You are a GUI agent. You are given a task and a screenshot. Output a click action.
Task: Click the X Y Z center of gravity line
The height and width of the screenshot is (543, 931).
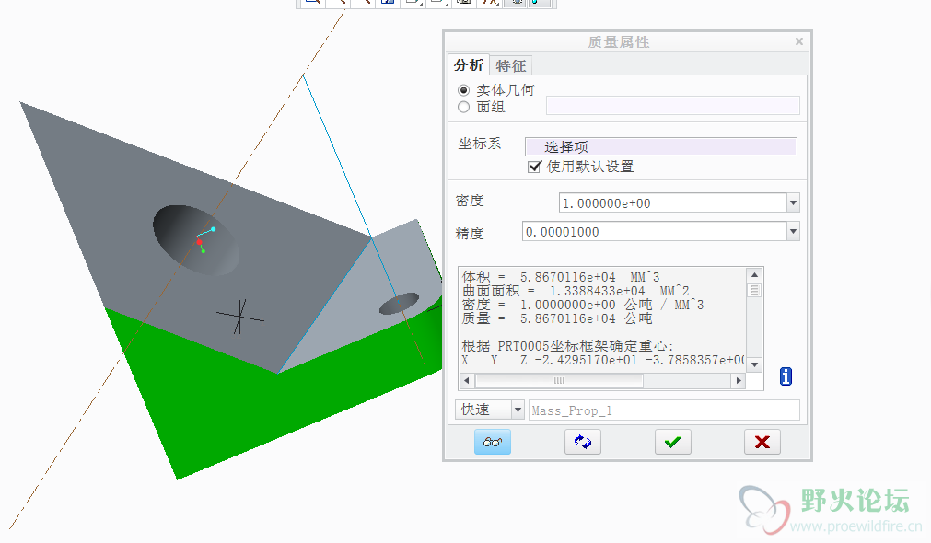click(x=602, y=360)
